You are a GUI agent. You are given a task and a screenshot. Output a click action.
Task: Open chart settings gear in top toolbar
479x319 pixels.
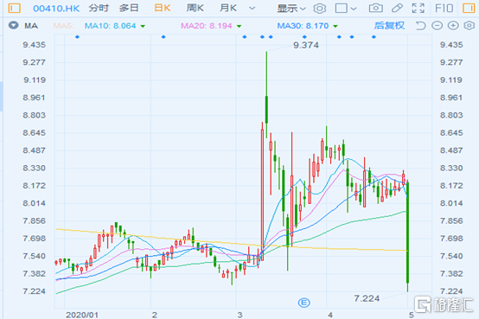pyautogui.click(x=320, y=9)
